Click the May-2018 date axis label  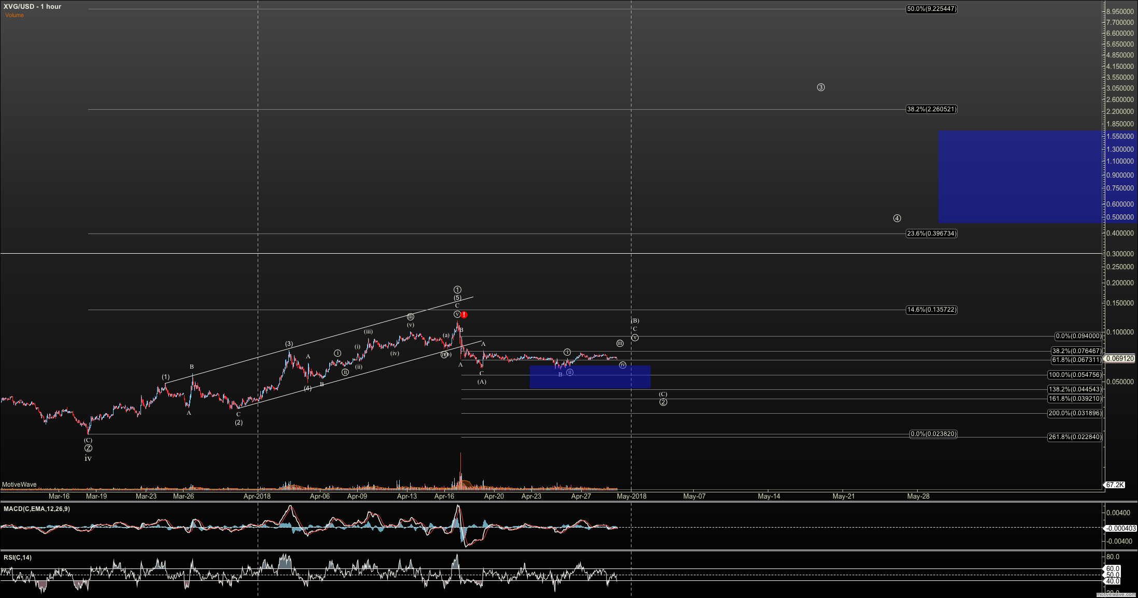631,496
